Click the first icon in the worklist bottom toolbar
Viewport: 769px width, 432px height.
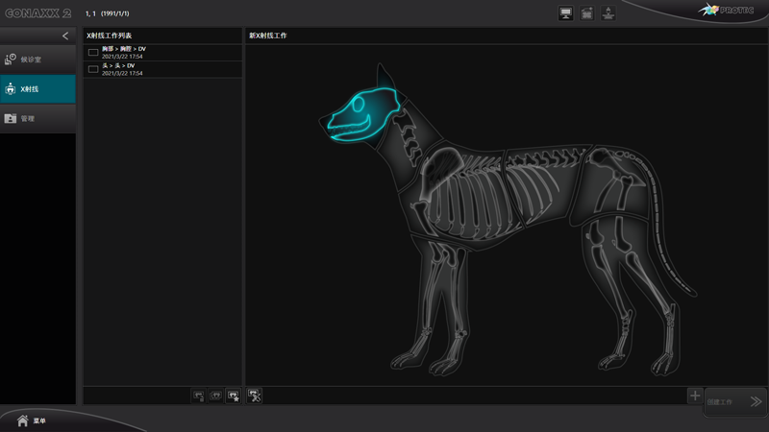199,395
